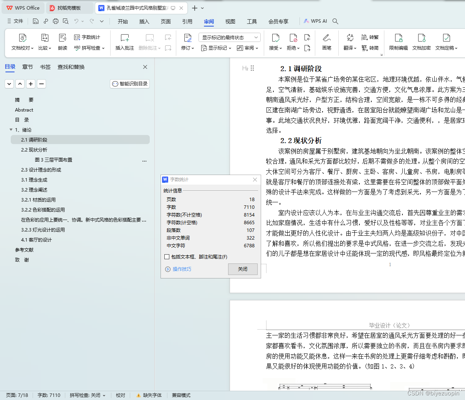Switch to the 引用 ribbon tab

click(x=187, y=22)
